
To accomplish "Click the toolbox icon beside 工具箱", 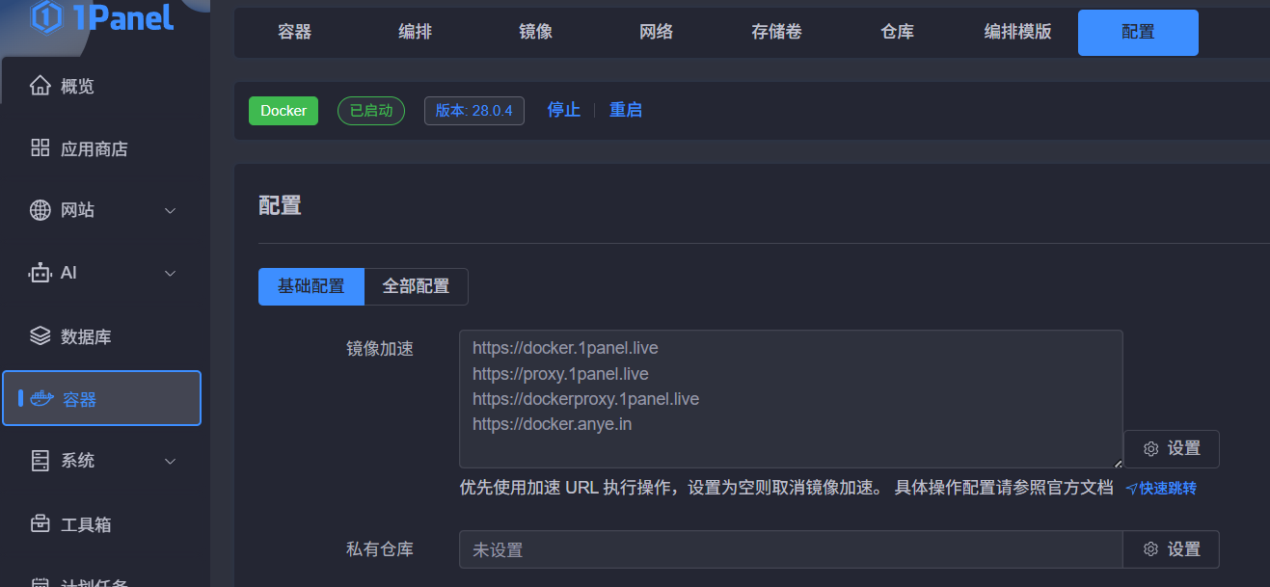I will click(40, 524).
